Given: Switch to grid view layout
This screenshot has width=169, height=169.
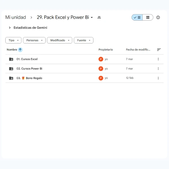Looking at the screenshot, I should [x=148, y=17].
